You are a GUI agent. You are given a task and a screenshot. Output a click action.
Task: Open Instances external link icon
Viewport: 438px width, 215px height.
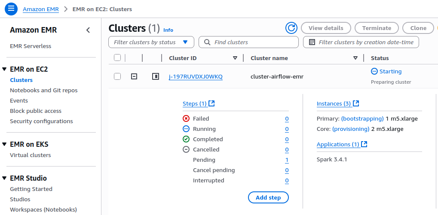click(355, 104)
